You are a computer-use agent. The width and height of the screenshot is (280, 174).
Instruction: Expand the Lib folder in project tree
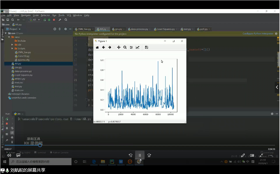pos(12,45)
